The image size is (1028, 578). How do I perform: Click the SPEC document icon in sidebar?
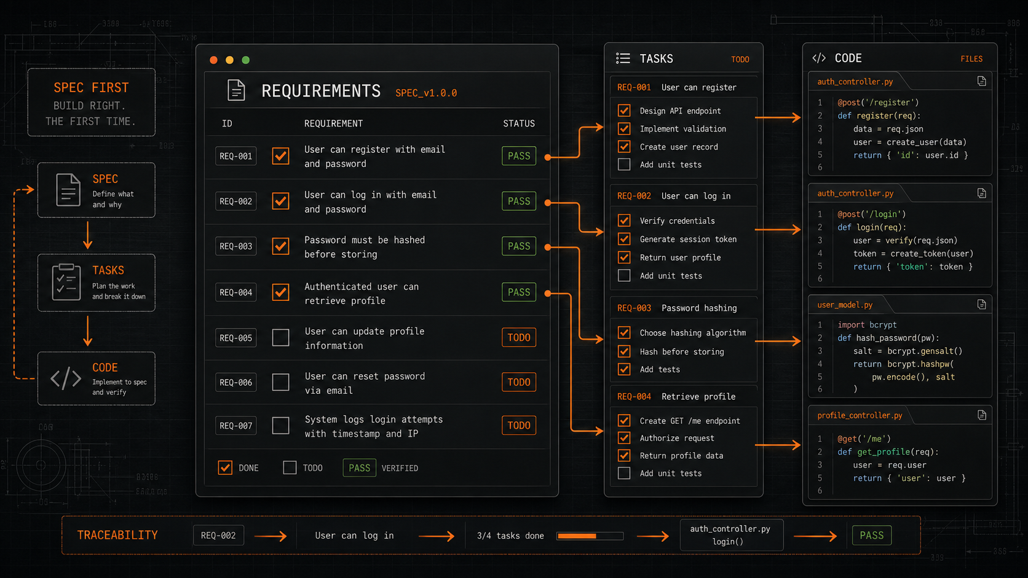tap(68, 190)
